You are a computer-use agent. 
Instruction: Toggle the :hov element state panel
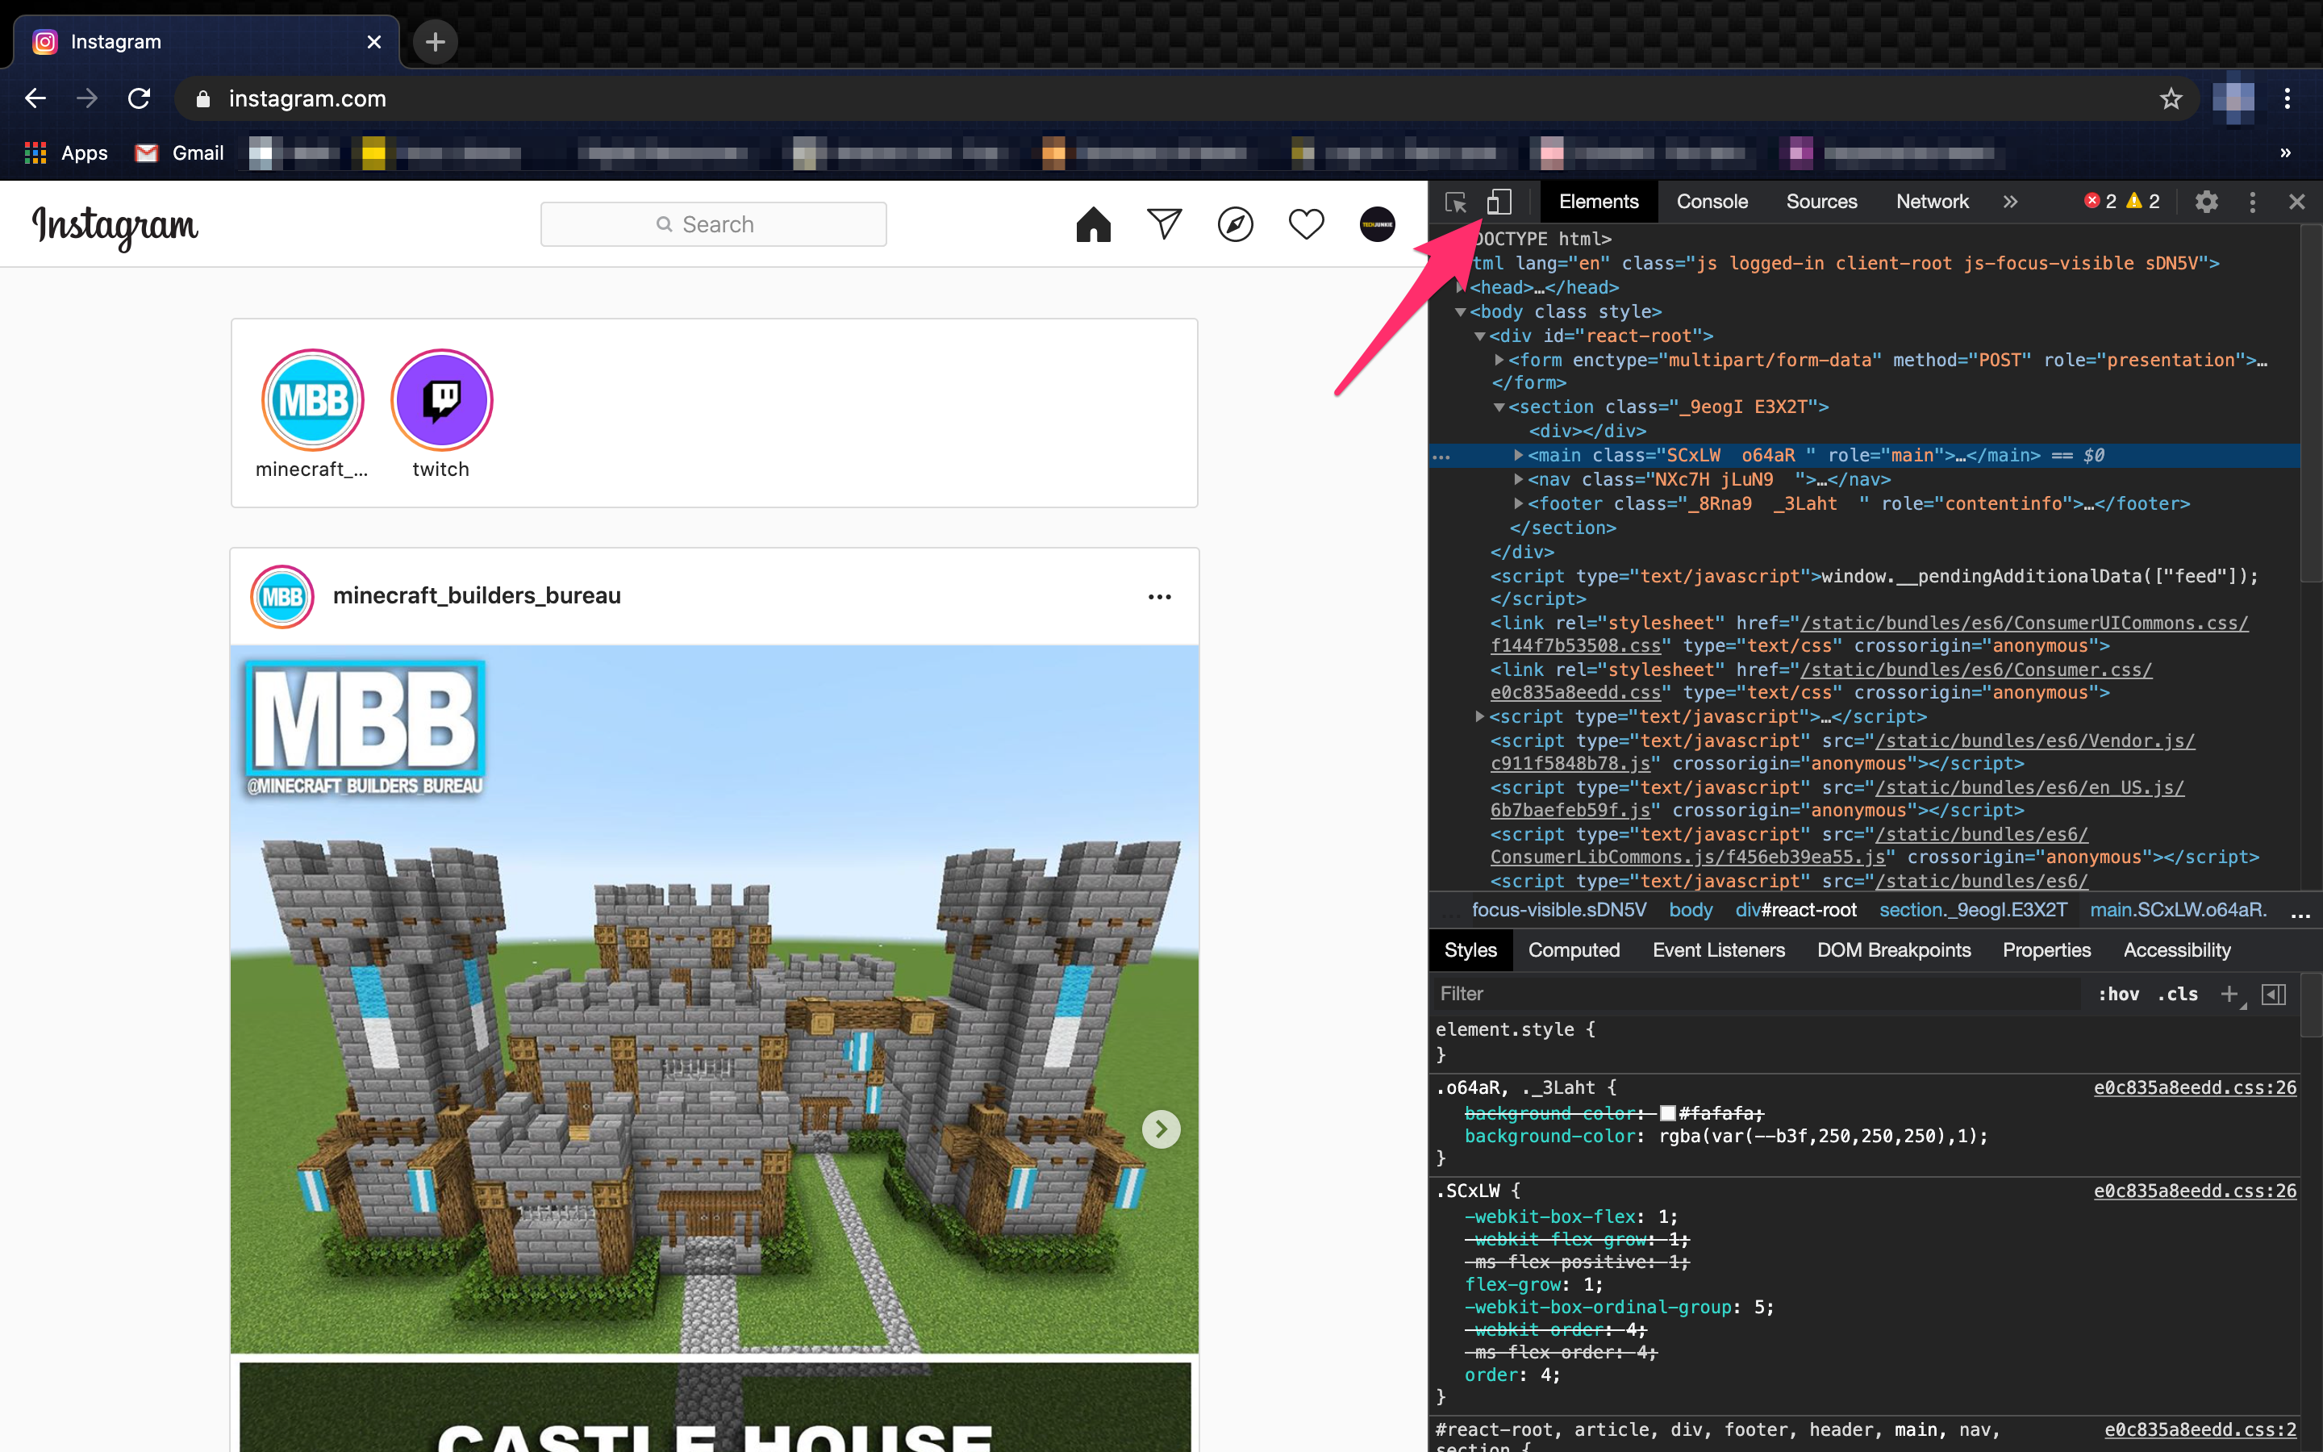coord(2119,994)
